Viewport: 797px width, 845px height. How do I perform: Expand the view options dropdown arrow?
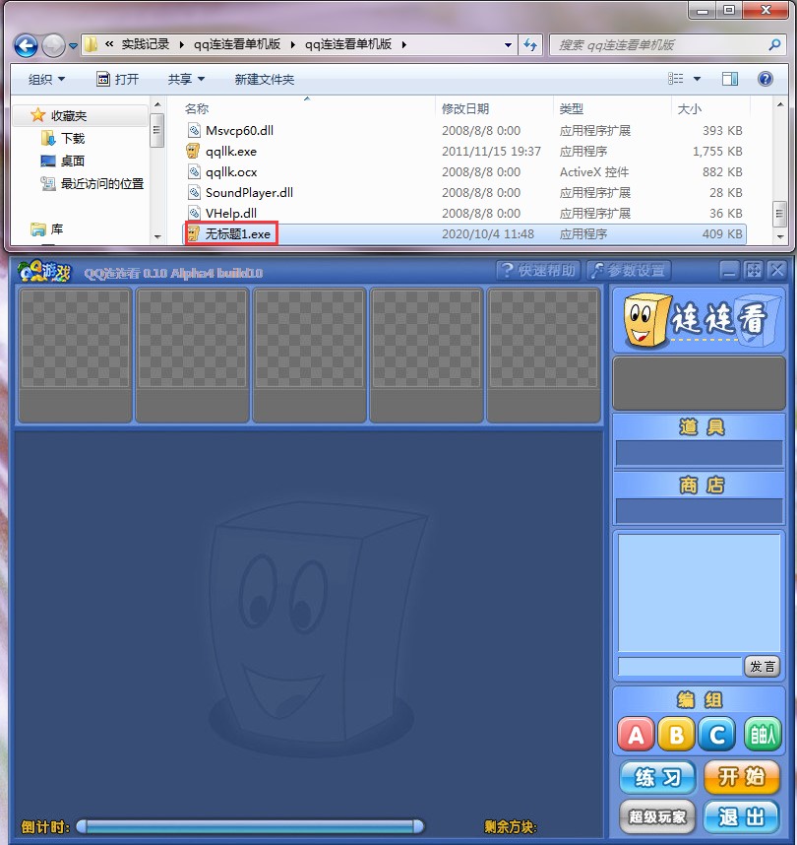tap(697, 79)
